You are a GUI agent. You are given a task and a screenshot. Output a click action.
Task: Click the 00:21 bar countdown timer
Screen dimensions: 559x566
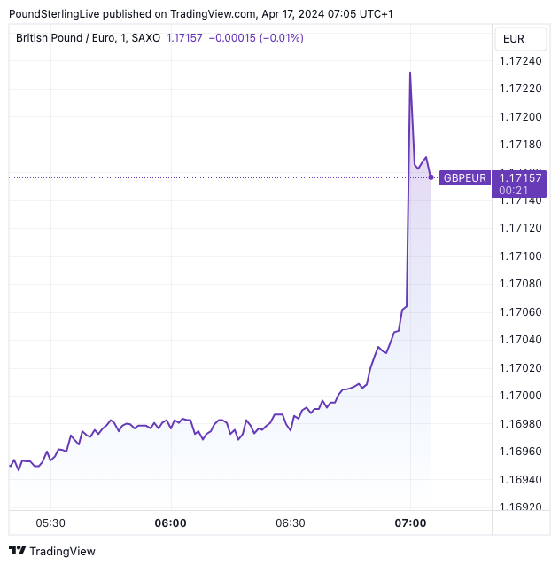(509, 190)
